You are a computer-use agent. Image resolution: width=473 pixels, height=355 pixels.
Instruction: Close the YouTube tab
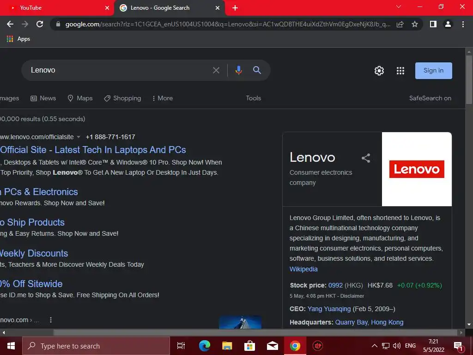coord(107,8)
